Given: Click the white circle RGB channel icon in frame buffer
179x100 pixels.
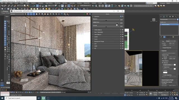Looking at the screenshot, I should (37, 14).
